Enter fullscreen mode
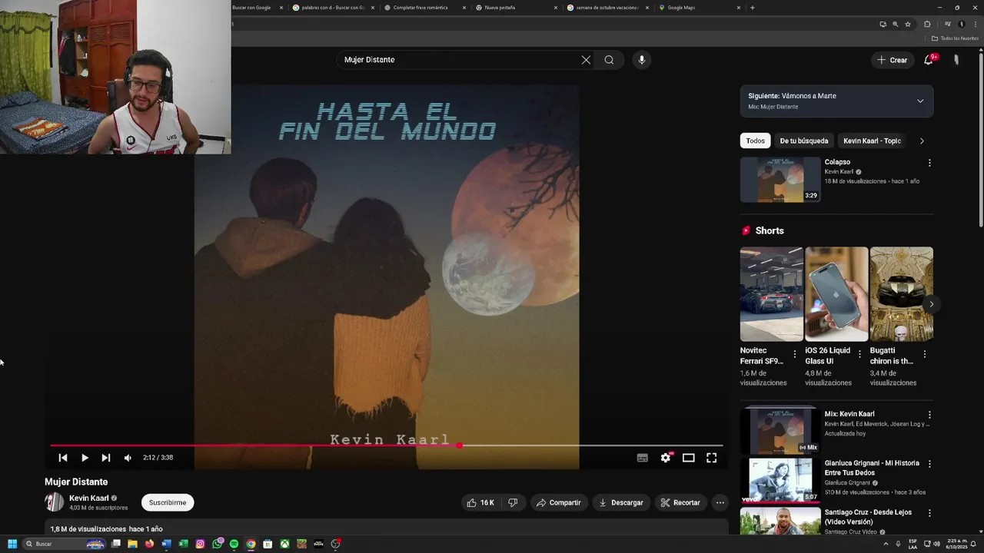This screenshot has width=984, height=553. coord(712,458)
